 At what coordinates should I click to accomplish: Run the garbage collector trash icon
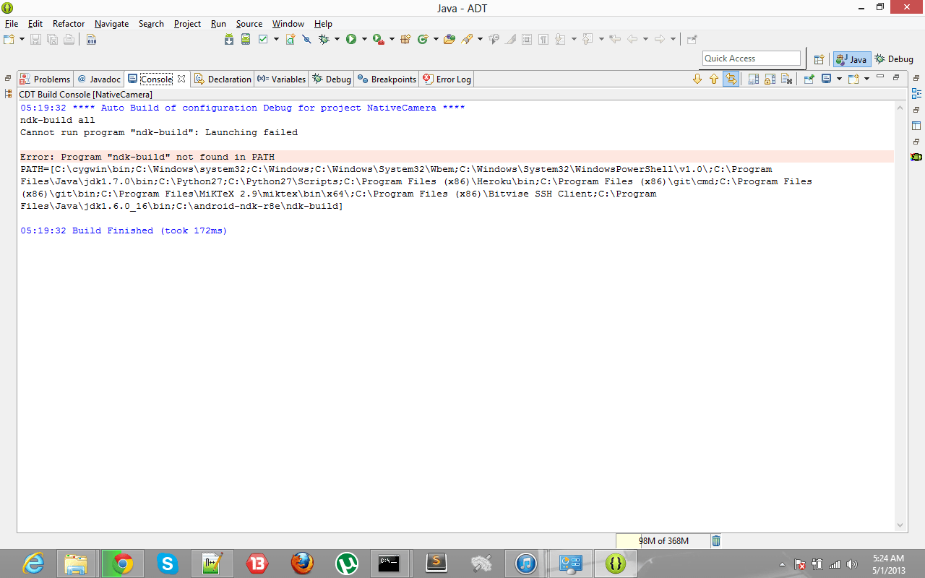click(x=715, y=540)
